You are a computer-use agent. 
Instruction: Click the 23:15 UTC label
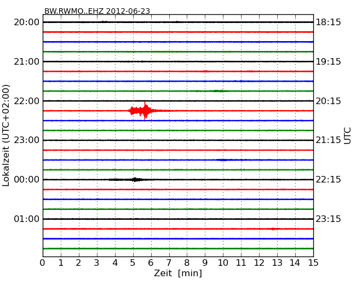[x=328, y=219]
